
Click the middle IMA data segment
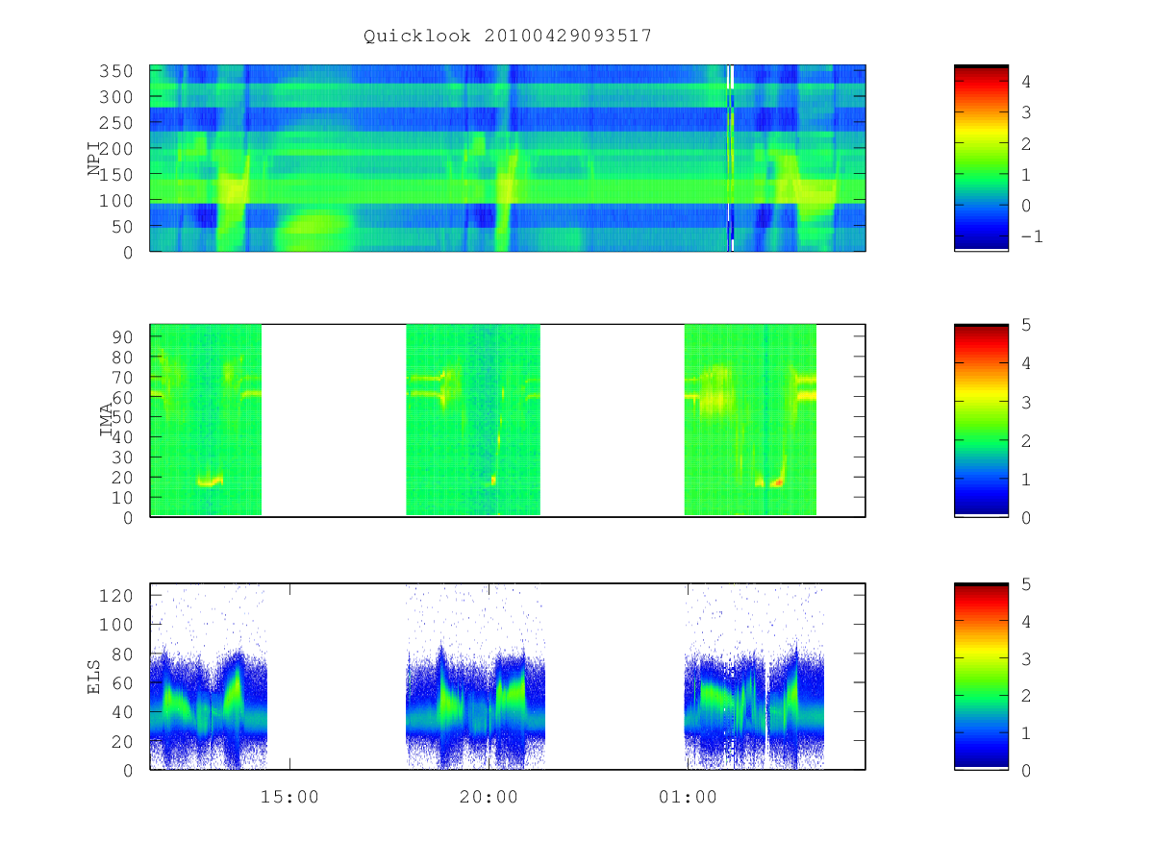pos(473,420)
